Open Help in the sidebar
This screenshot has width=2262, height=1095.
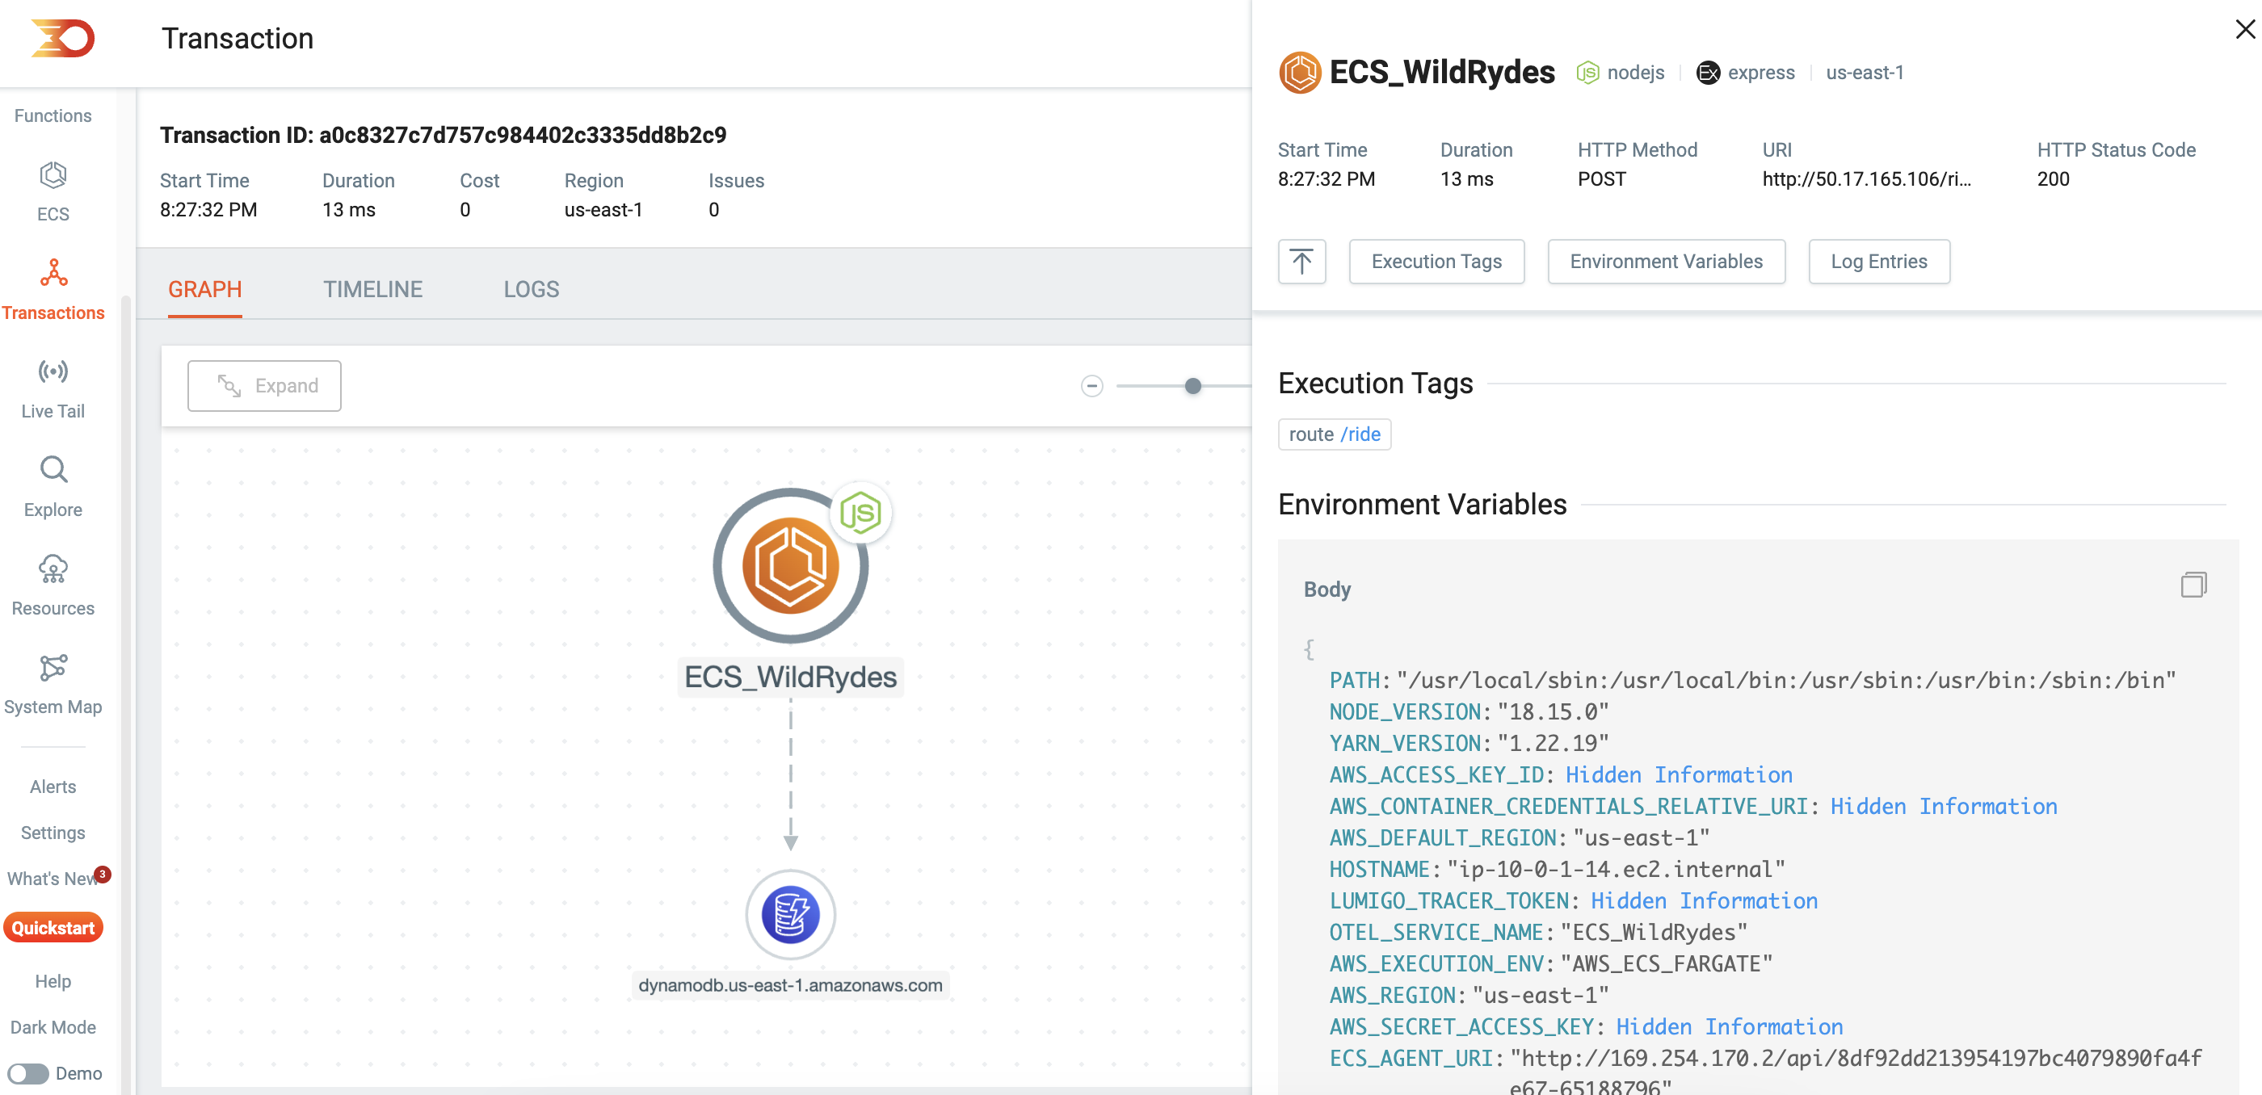point(53,981)
